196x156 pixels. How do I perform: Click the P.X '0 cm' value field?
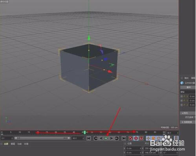(192, 96)
